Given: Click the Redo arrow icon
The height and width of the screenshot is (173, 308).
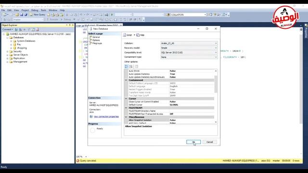Looking at the screenshot, I should (88, 15).
